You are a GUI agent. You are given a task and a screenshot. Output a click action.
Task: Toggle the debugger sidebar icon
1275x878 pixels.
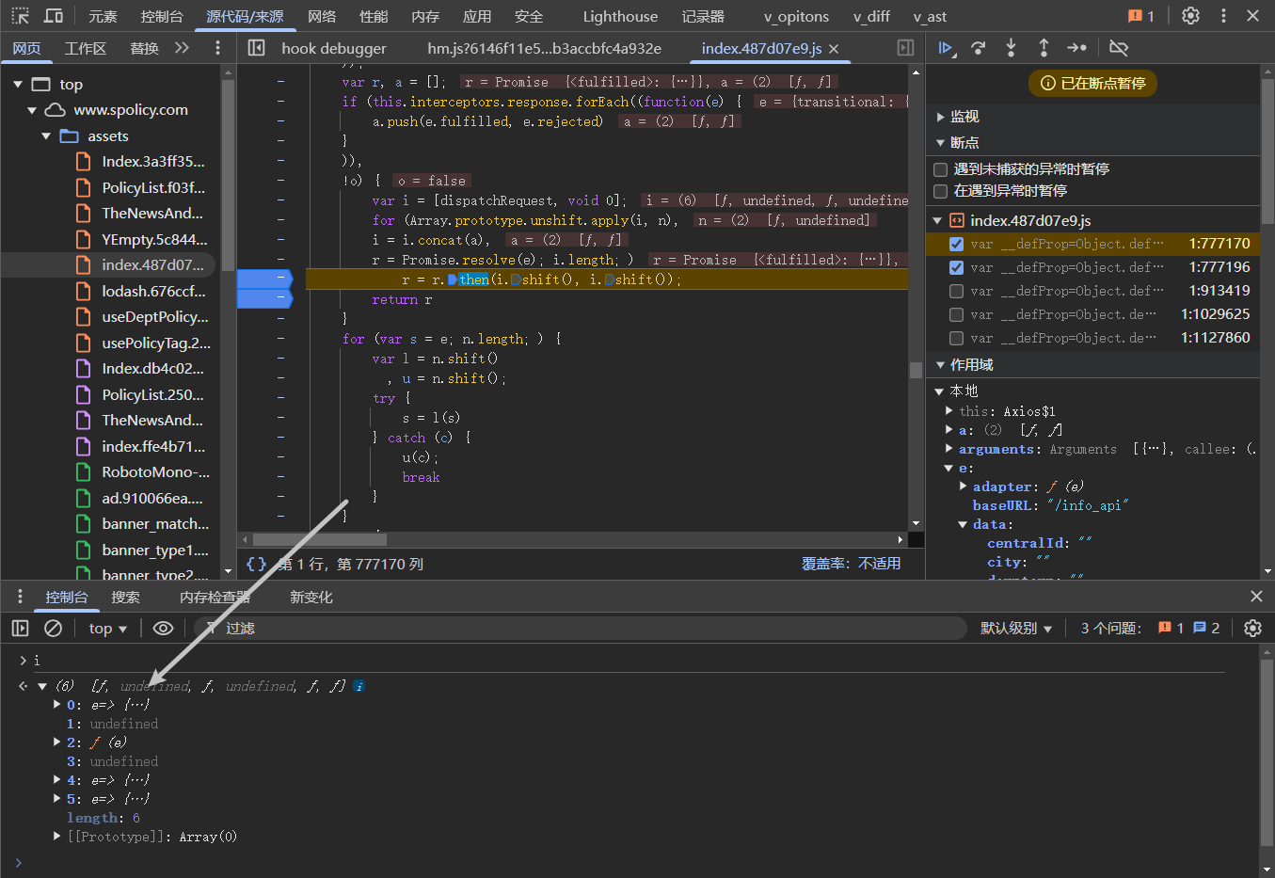coord(905,48)
